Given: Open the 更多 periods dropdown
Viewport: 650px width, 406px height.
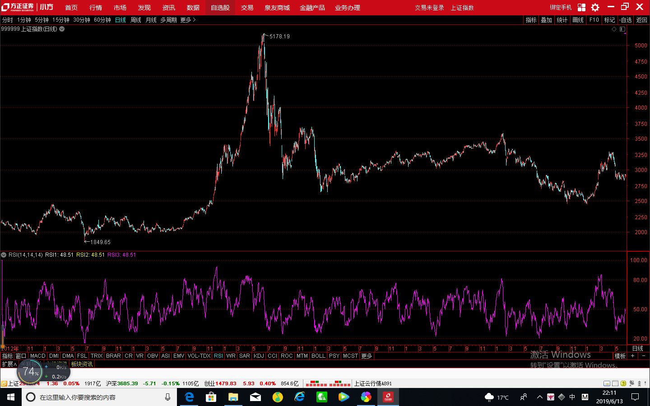Looking at the screenshot, I should click(x=188, y=20).
